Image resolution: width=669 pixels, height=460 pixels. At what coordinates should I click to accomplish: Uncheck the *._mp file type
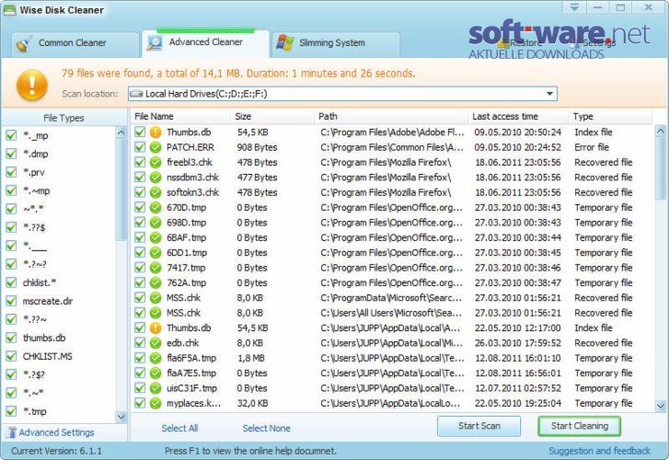11,135
